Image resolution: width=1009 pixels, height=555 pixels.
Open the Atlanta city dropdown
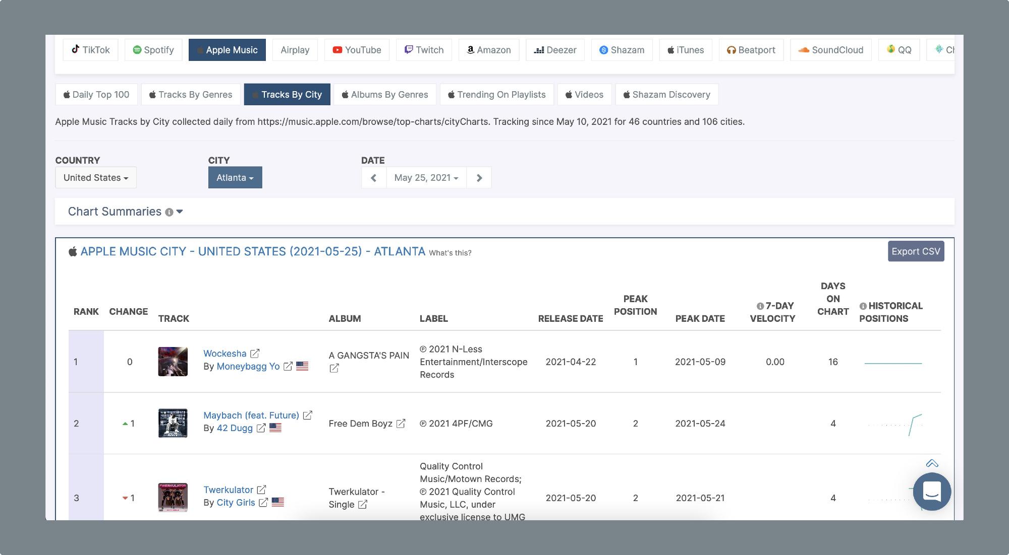click(235, 177)
